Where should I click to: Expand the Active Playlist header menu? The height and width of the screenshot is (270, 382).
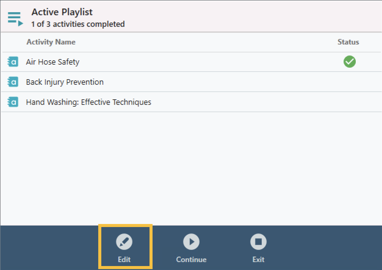tap(15, 17)
